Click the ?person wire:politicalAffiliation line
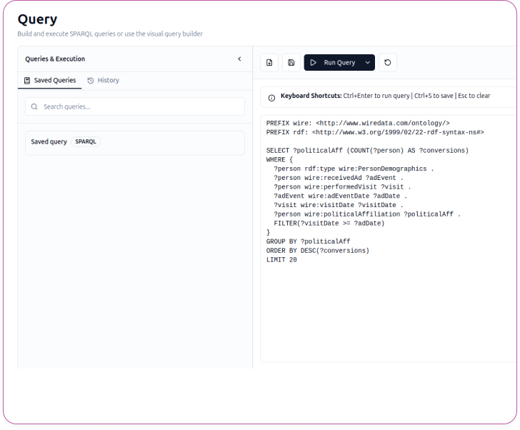 pyautogui.click(x=367, y=214)
